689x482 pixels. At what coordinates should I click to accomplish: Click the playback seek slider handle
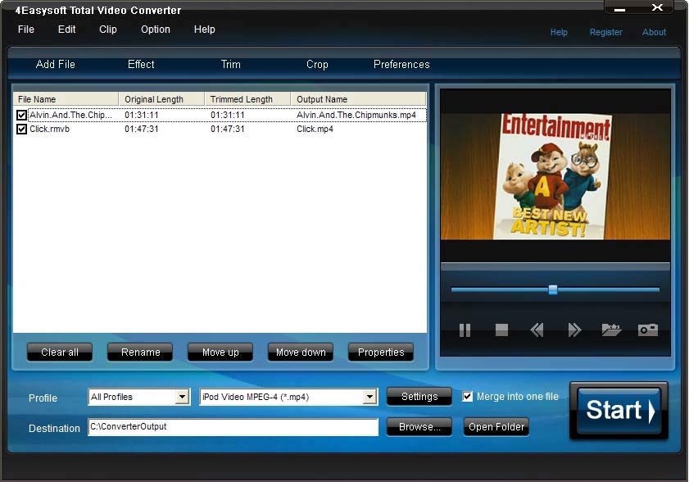[553, 289]
